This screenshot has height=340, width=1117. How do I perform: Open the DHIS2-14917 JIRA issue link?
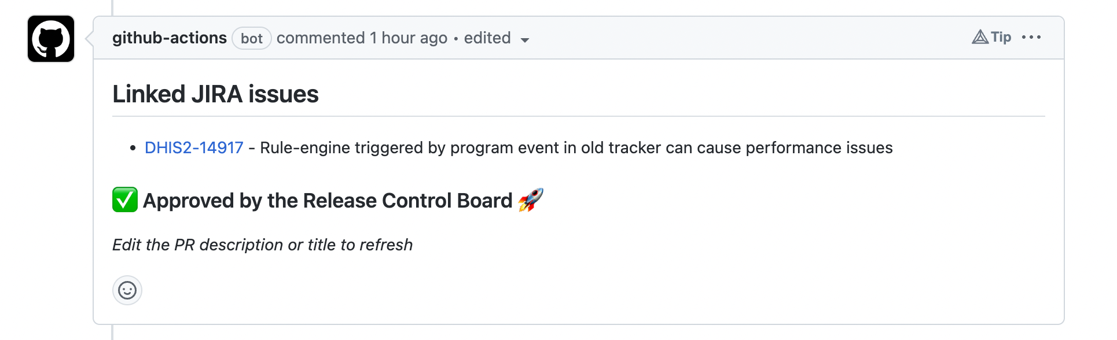(194, 148)
